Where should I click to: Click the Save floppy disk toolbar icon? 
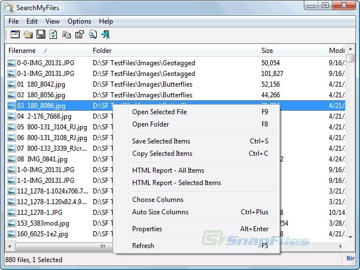pyautogui.click(x=41, y=34)
